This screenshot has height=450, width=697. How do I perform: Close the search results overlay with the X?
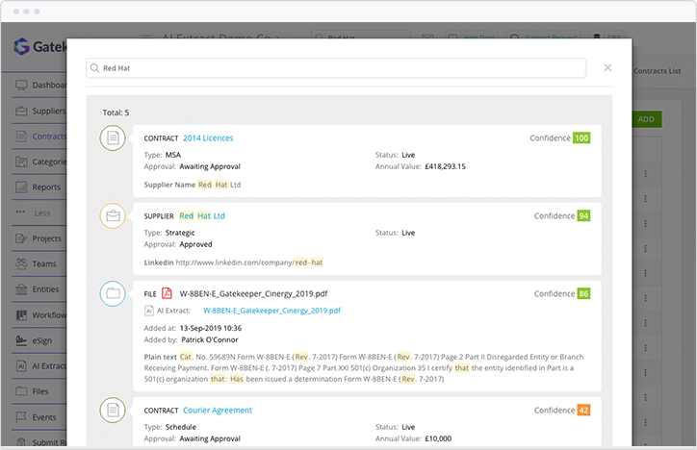pyautogui.click(x=607, y=67)
